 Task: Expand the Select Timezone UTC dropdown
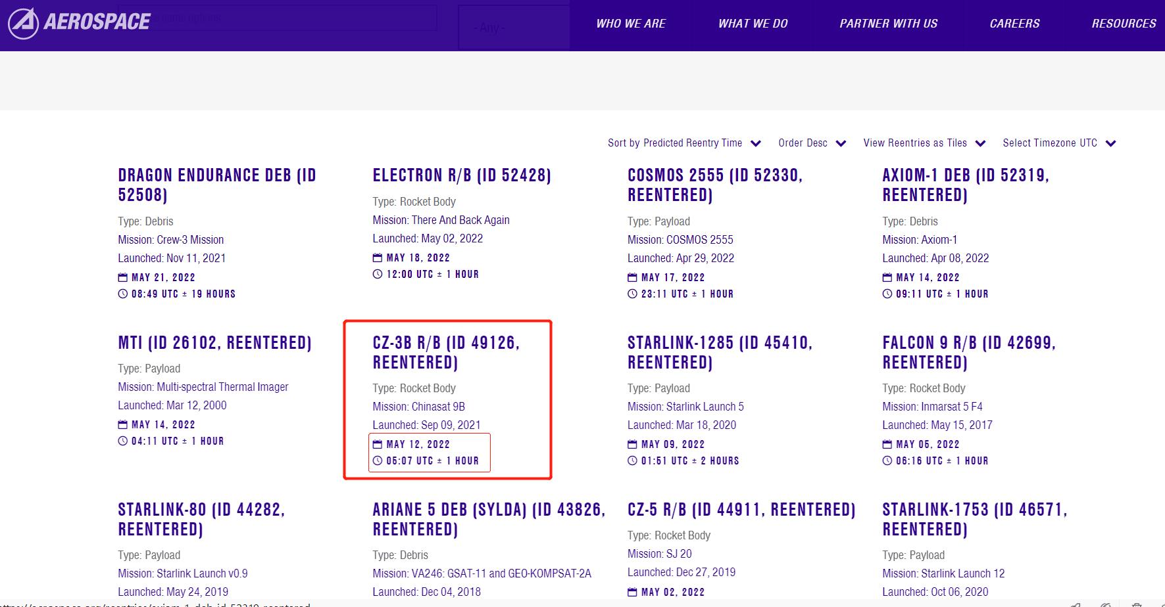tap(1059, 143)
